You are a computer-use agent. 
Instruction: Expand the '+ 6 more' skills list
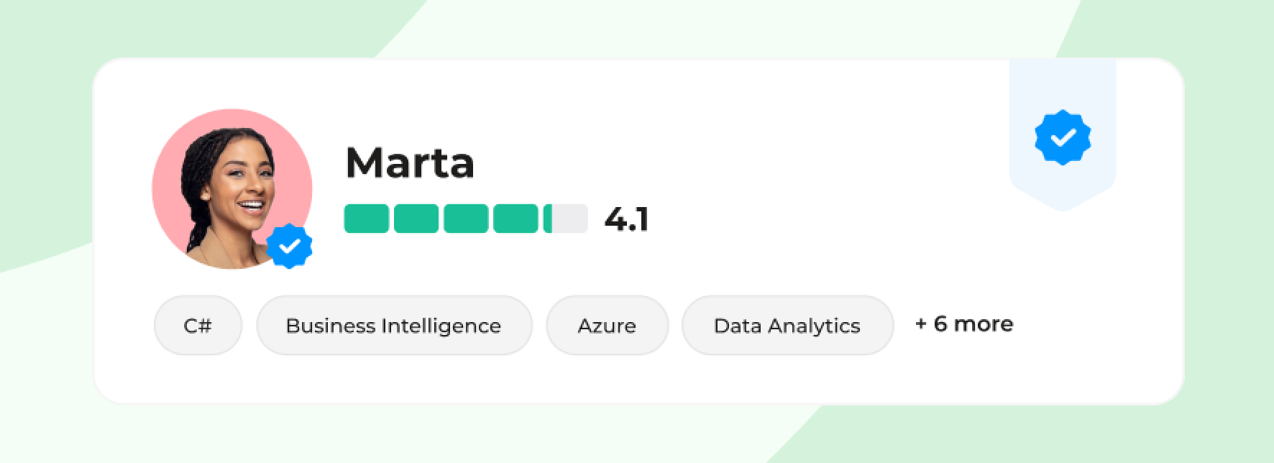(x=964, y=324)
